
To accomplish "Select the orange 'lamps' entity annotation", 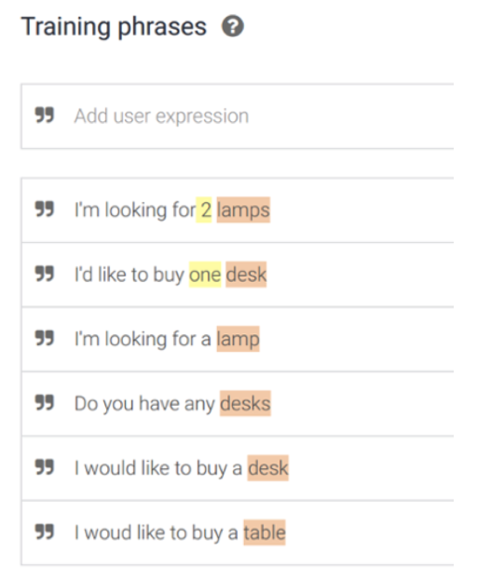I will click(243, 209).
